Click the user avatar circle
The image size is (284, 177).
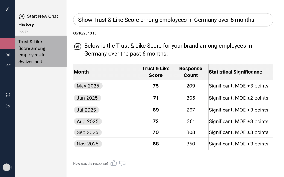point(6,167)
